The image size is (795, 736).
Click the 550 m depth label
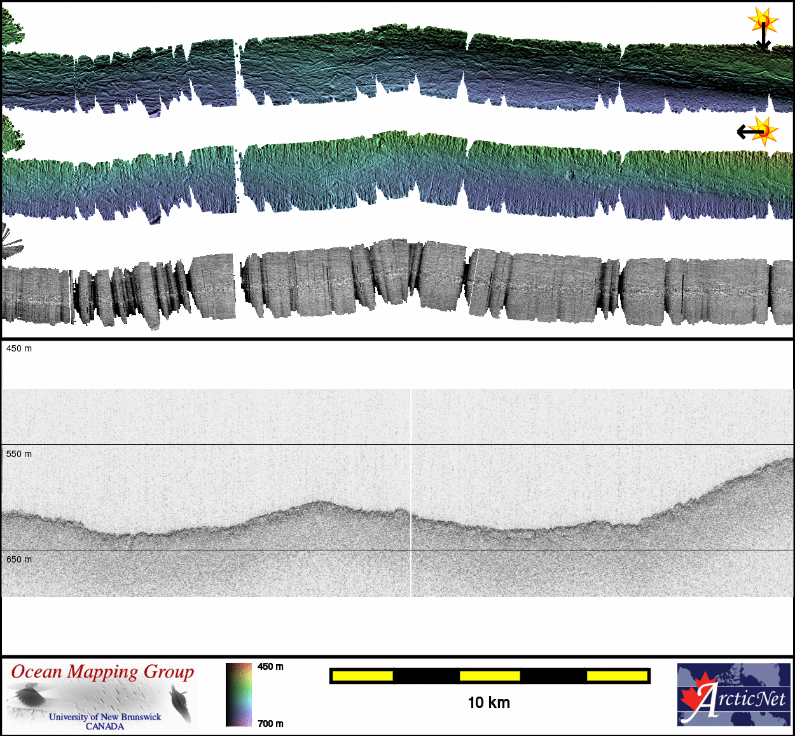(x=19, y=454)
